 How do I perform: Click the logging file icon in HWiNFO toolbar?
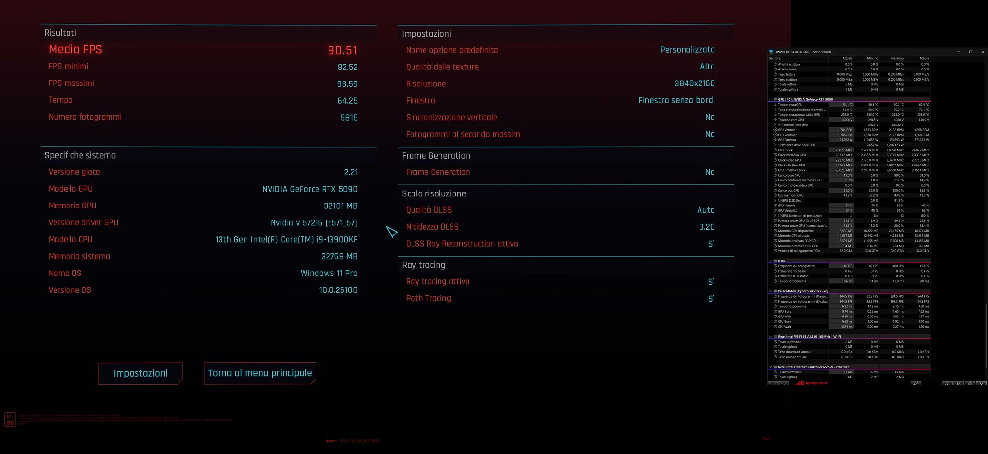[959, 384]
